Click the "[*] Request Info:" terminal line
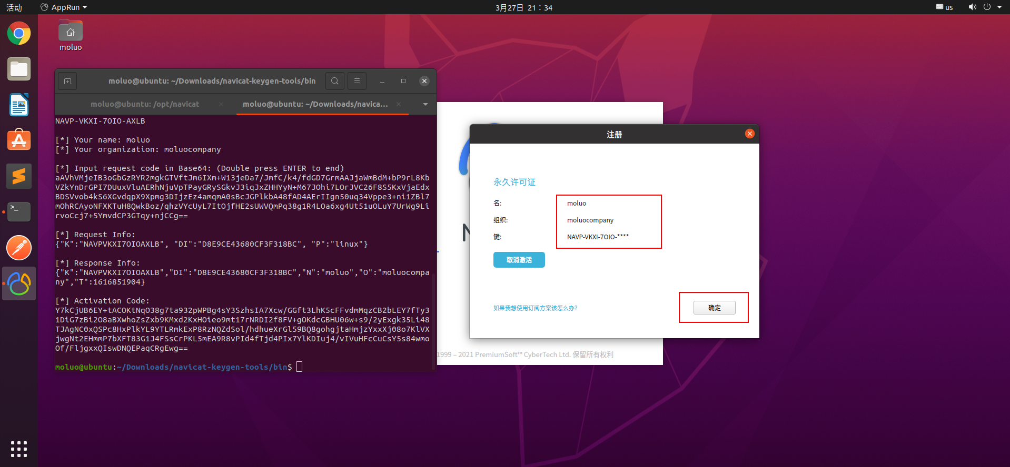Image resolution: width=1010 pixels, height=467 pixels. point(95,235)
